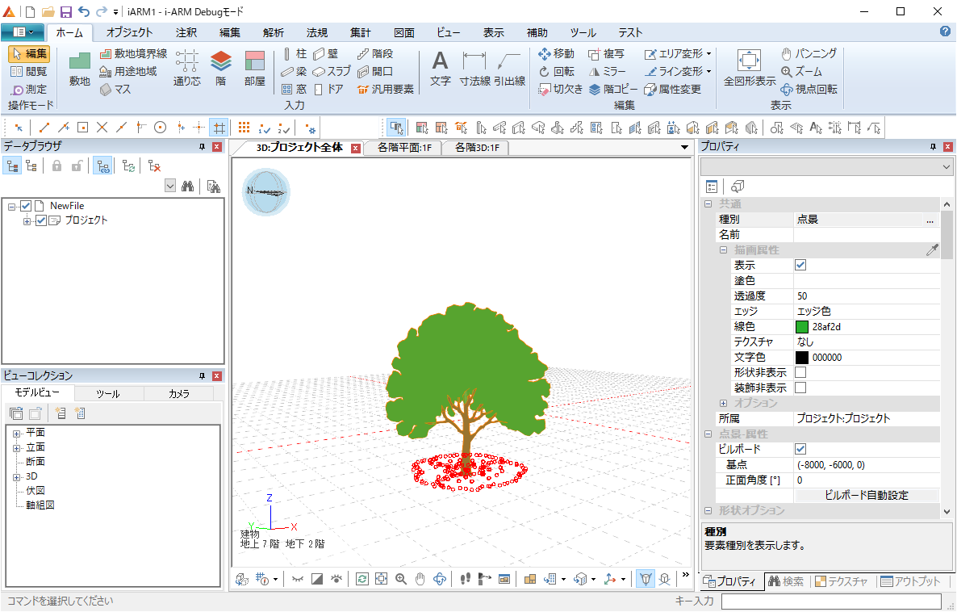This screenshot has height=612, width=957.
Task: Click the ビルボード自動設定 button
Action: [867, 495]
